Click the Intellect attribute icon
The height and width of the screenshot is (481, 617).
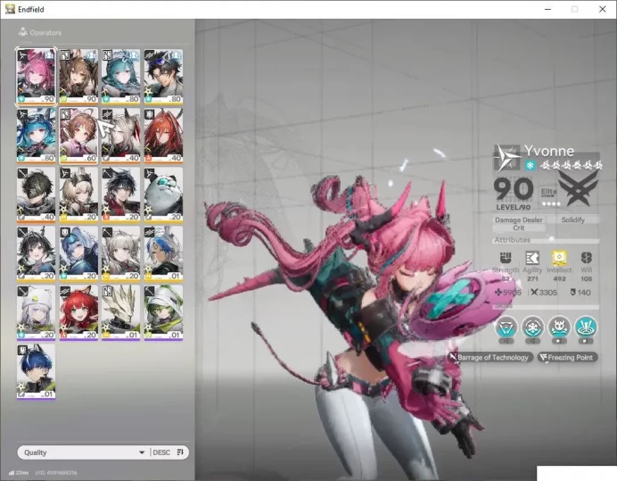click(x=559, y=258)
